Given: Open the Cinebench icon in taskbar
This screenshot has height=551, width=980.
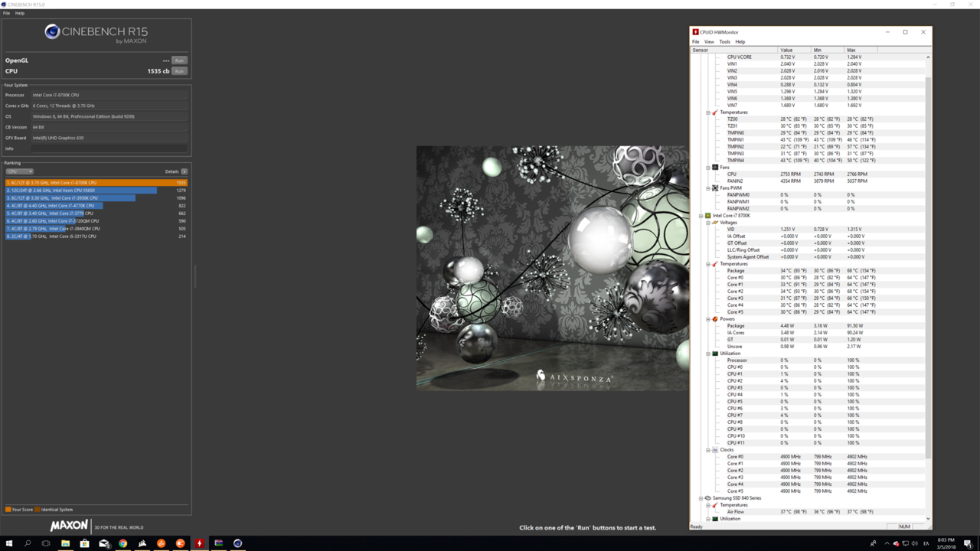Looking at the screenshot, I should coord(237,543).
